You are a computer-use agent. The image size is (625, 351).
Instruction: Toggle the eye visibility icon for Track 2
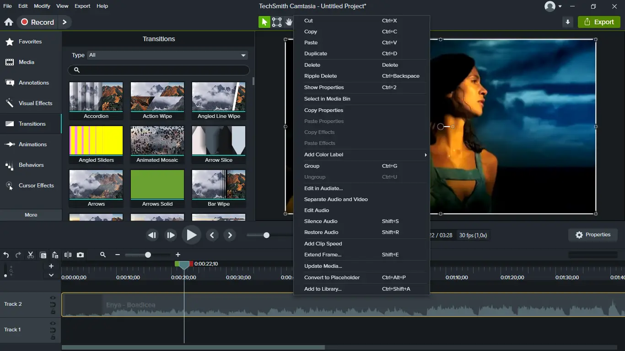pos(53,298)
